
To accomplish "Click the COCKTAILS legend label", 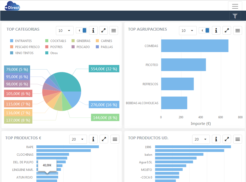I will (x=58, y=41).
